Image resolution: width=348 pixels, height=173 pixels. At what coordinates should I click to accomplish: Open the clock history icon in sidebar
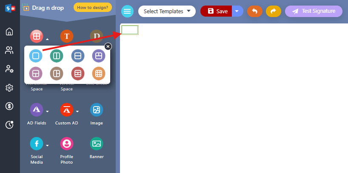(x=9, y=125)
